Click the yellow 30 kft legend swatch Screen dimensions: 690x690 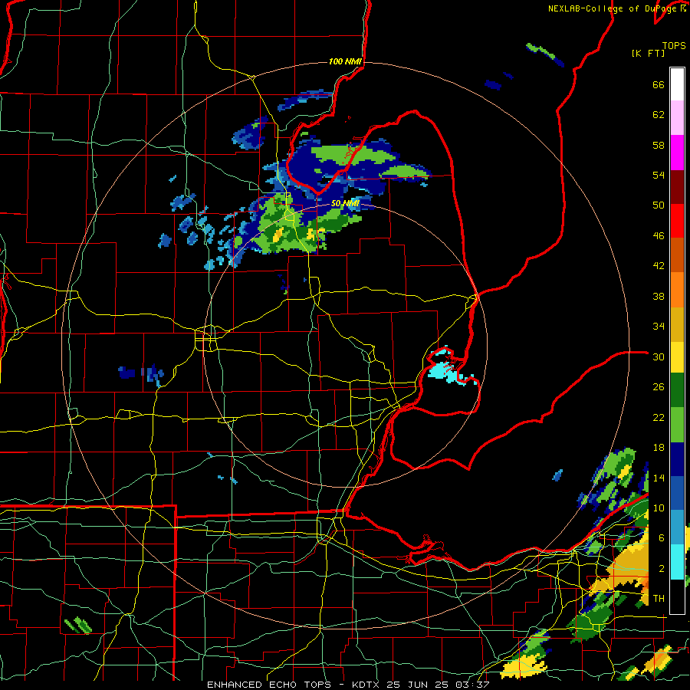tap(677, 356)
